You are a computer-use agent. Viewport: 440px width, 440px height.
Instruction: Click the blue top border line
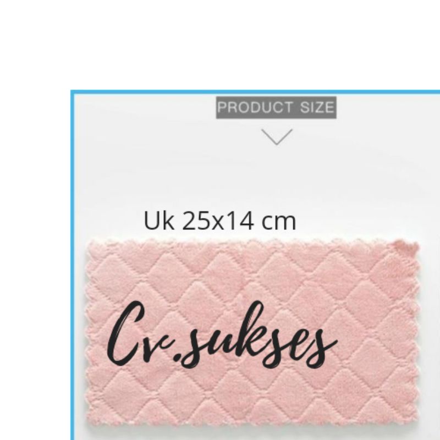(x=255, y=92)
